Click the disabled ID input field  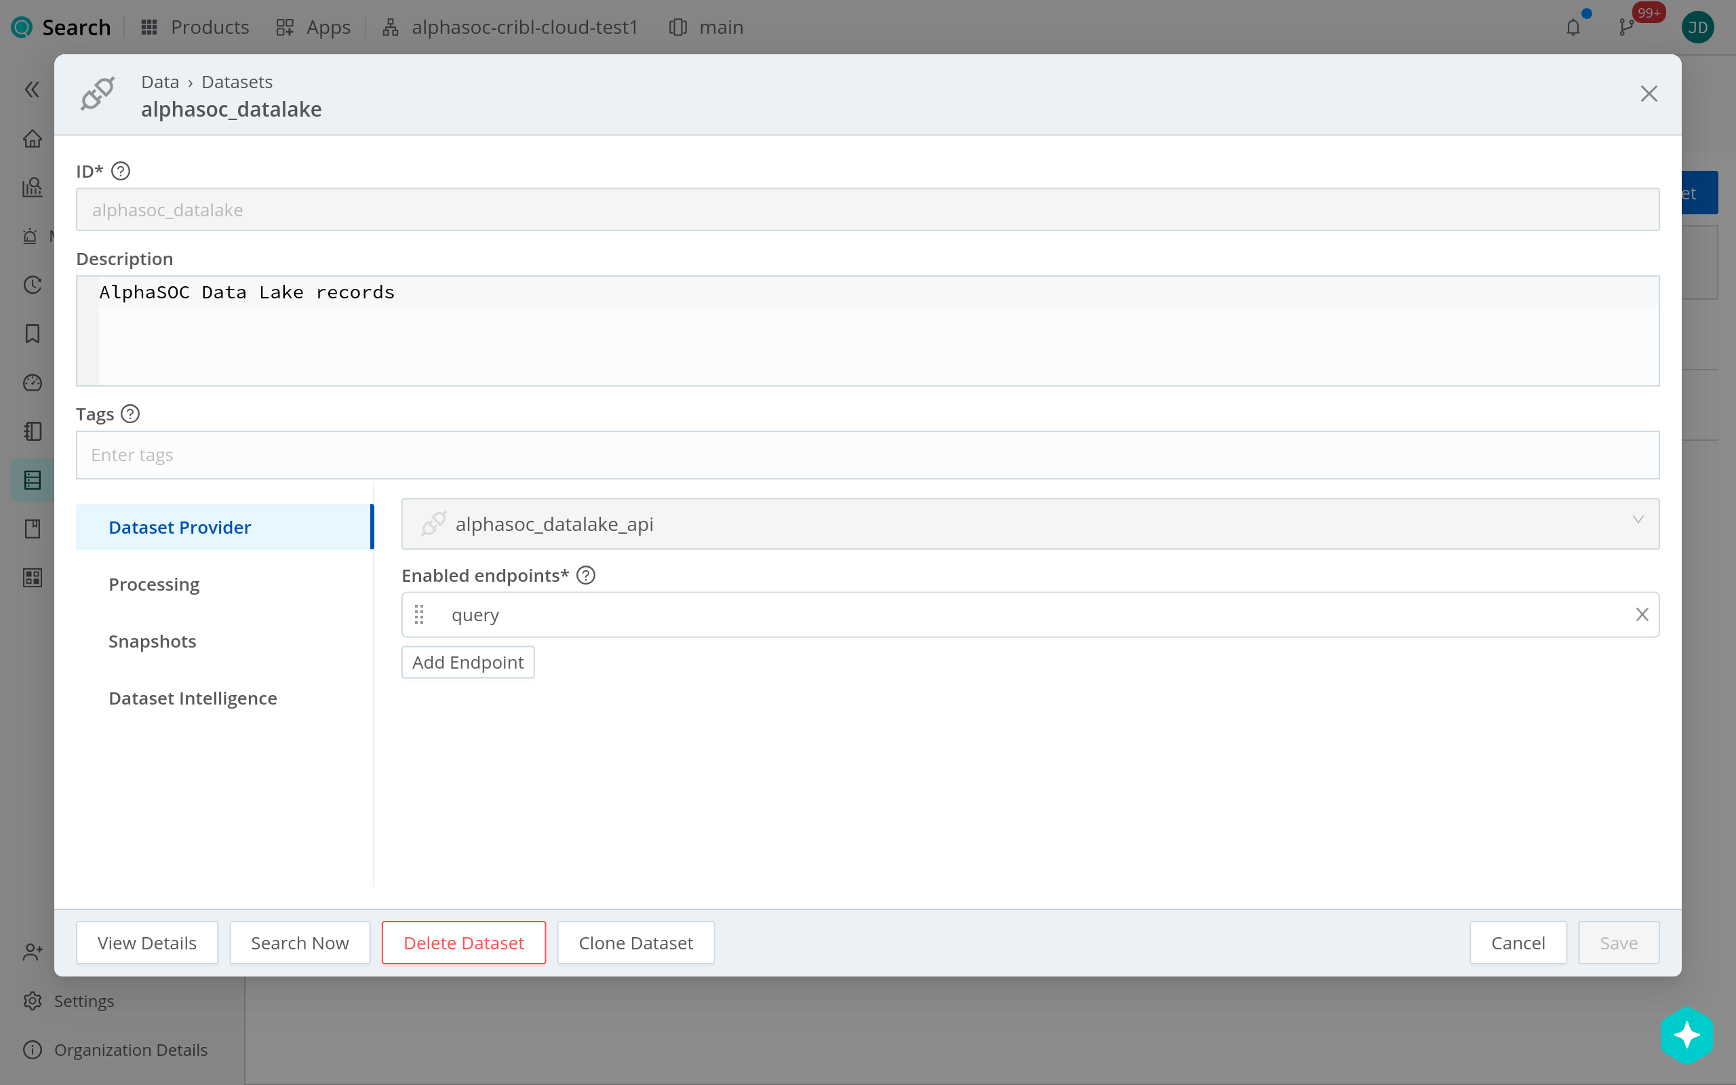coord(867,210)
